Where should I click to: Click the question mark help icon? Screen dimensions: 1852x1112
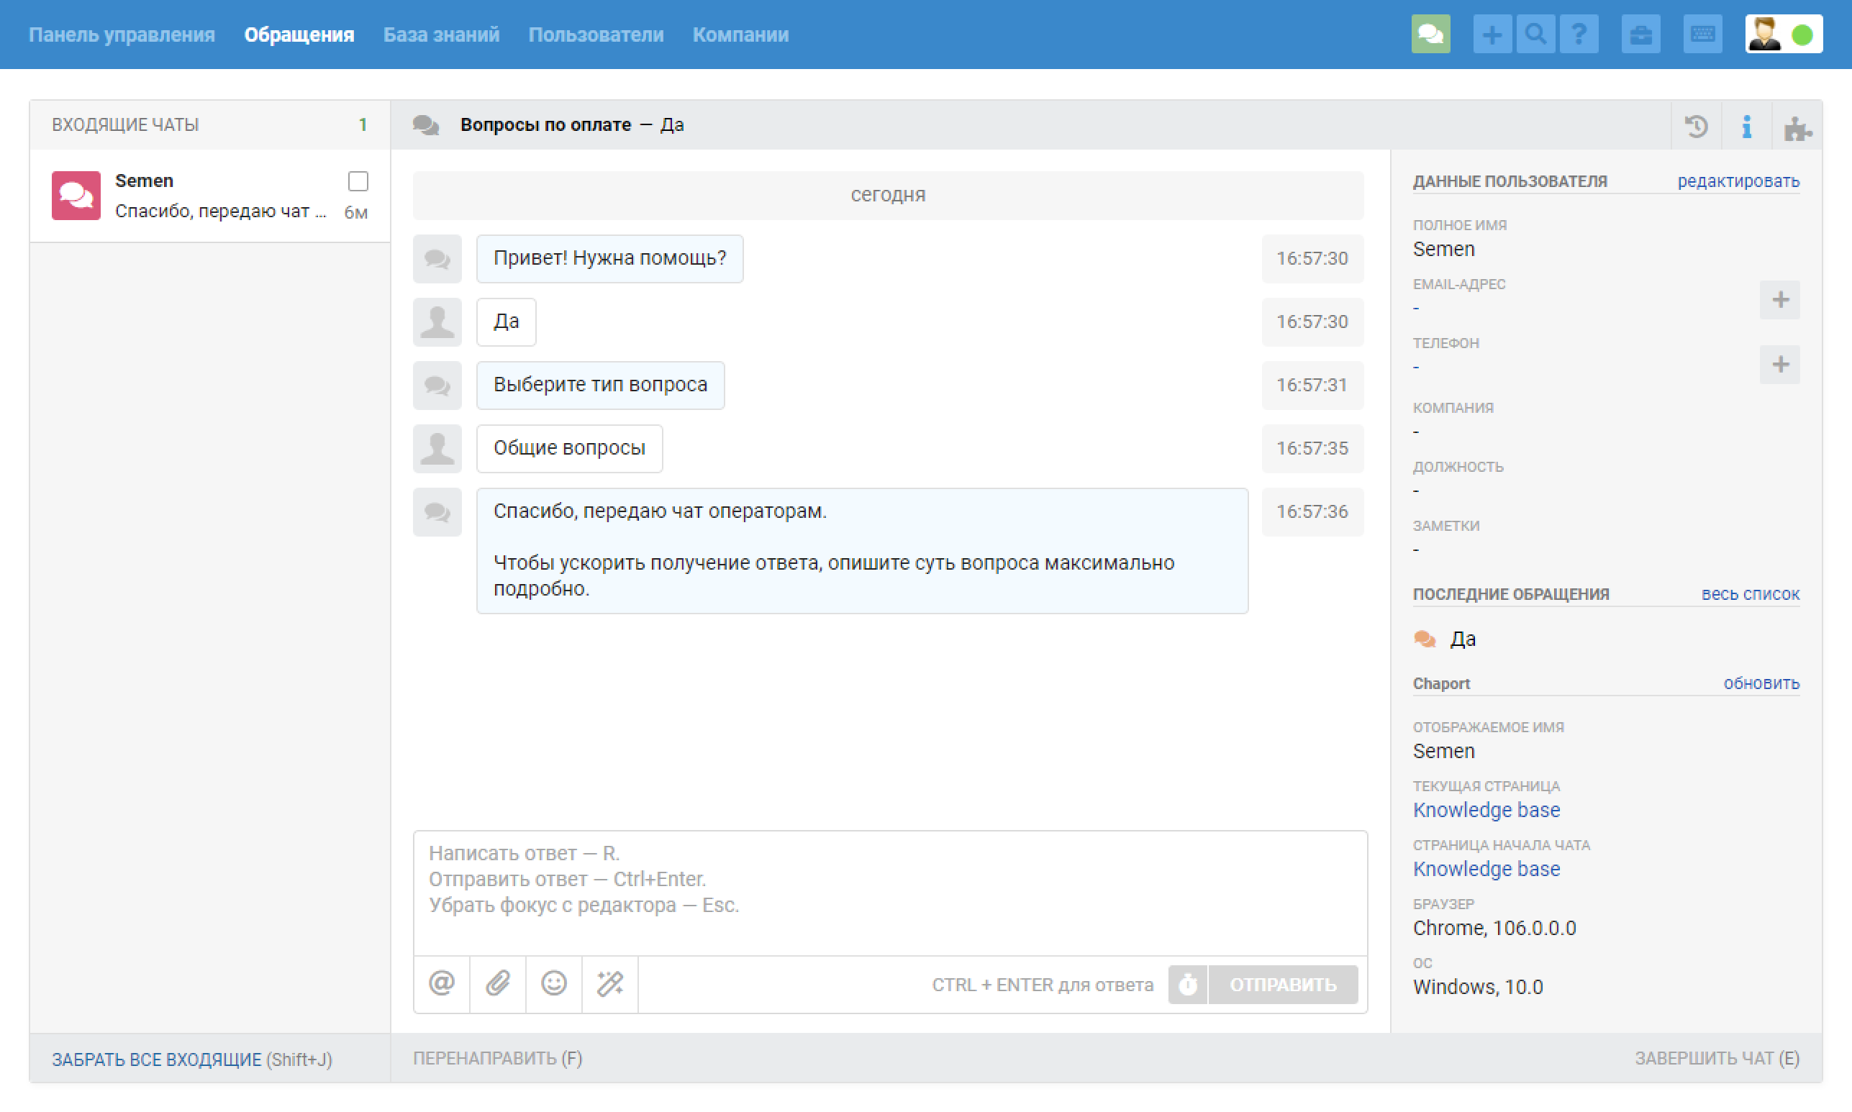point(1579,35)
